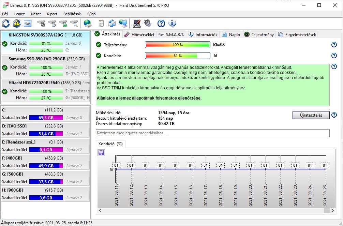Click the disk with magnifying glass icon
This screenshot has width=343, height=226.
tap(74, 24)
